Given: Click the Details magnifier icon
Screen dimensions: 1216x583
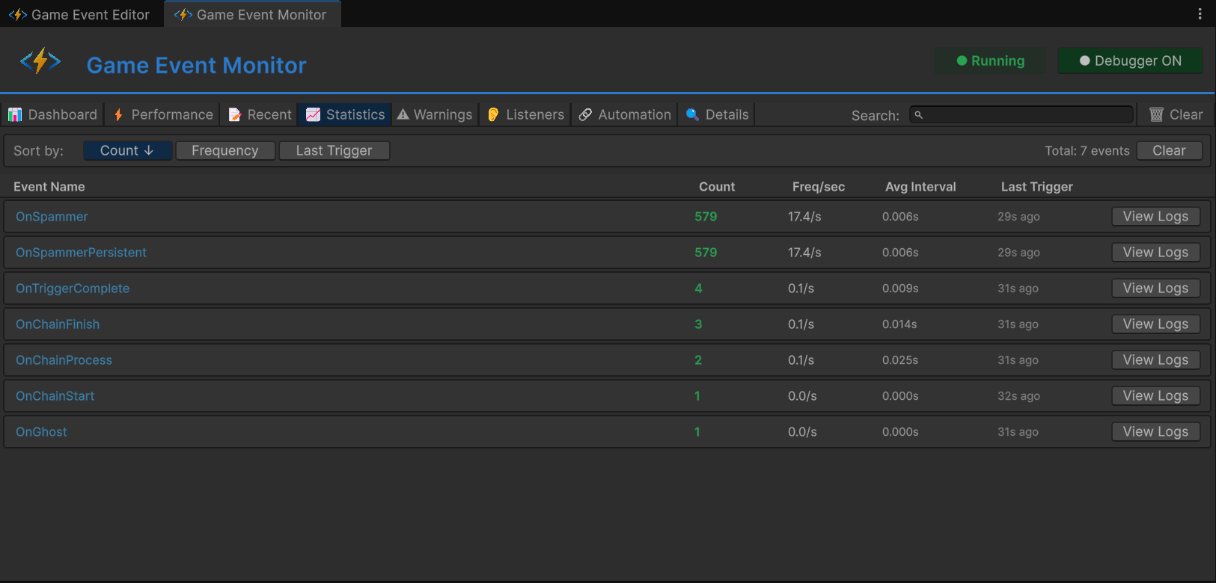Looking at the screenshot, I should point(692,114).
